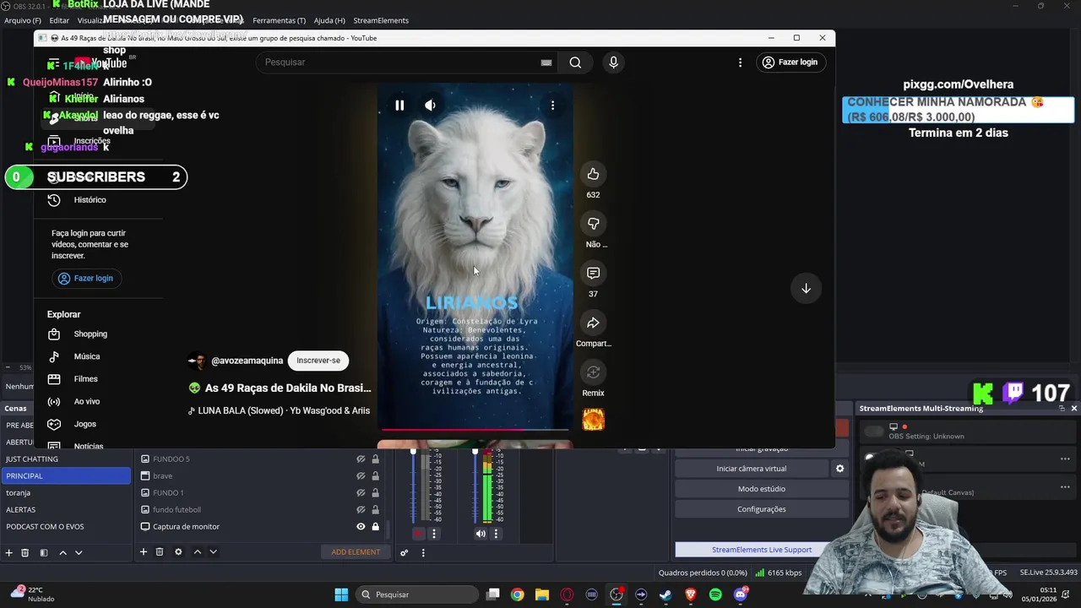Image resolution: width=1081 pixels, height=608 pixels.
Task: Open OBS StreamElements menu
Action: 381,20
